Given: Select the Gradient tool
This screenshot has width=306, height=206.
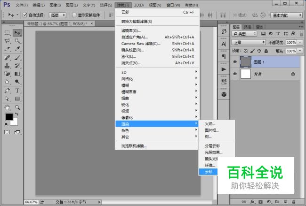Looking at the screenshot, I should pos(17,74).
